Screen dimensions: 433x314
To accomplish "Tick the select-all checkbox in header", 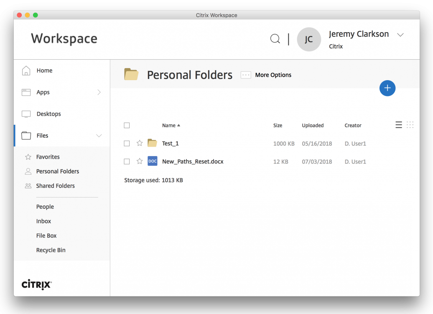I will (127, 125).
